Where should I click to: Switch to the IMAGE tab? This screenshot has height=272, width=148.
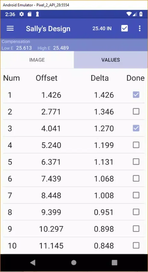37,60
